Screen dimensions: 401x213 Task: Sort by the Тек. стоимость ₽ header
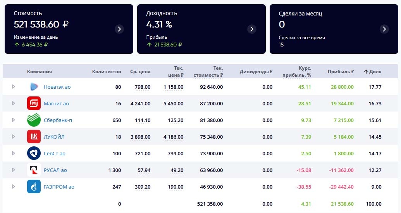click(x=208, y=72)
